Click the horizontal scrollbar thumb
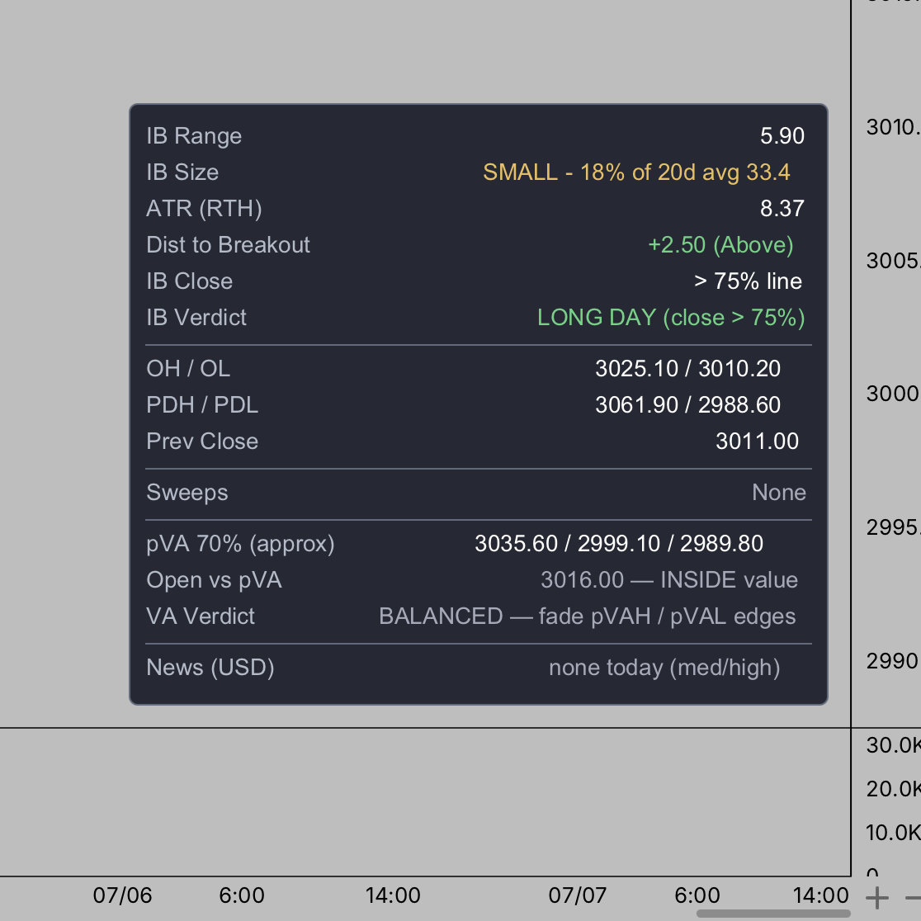This screenshot has width=921, height=921. [773, 914]
